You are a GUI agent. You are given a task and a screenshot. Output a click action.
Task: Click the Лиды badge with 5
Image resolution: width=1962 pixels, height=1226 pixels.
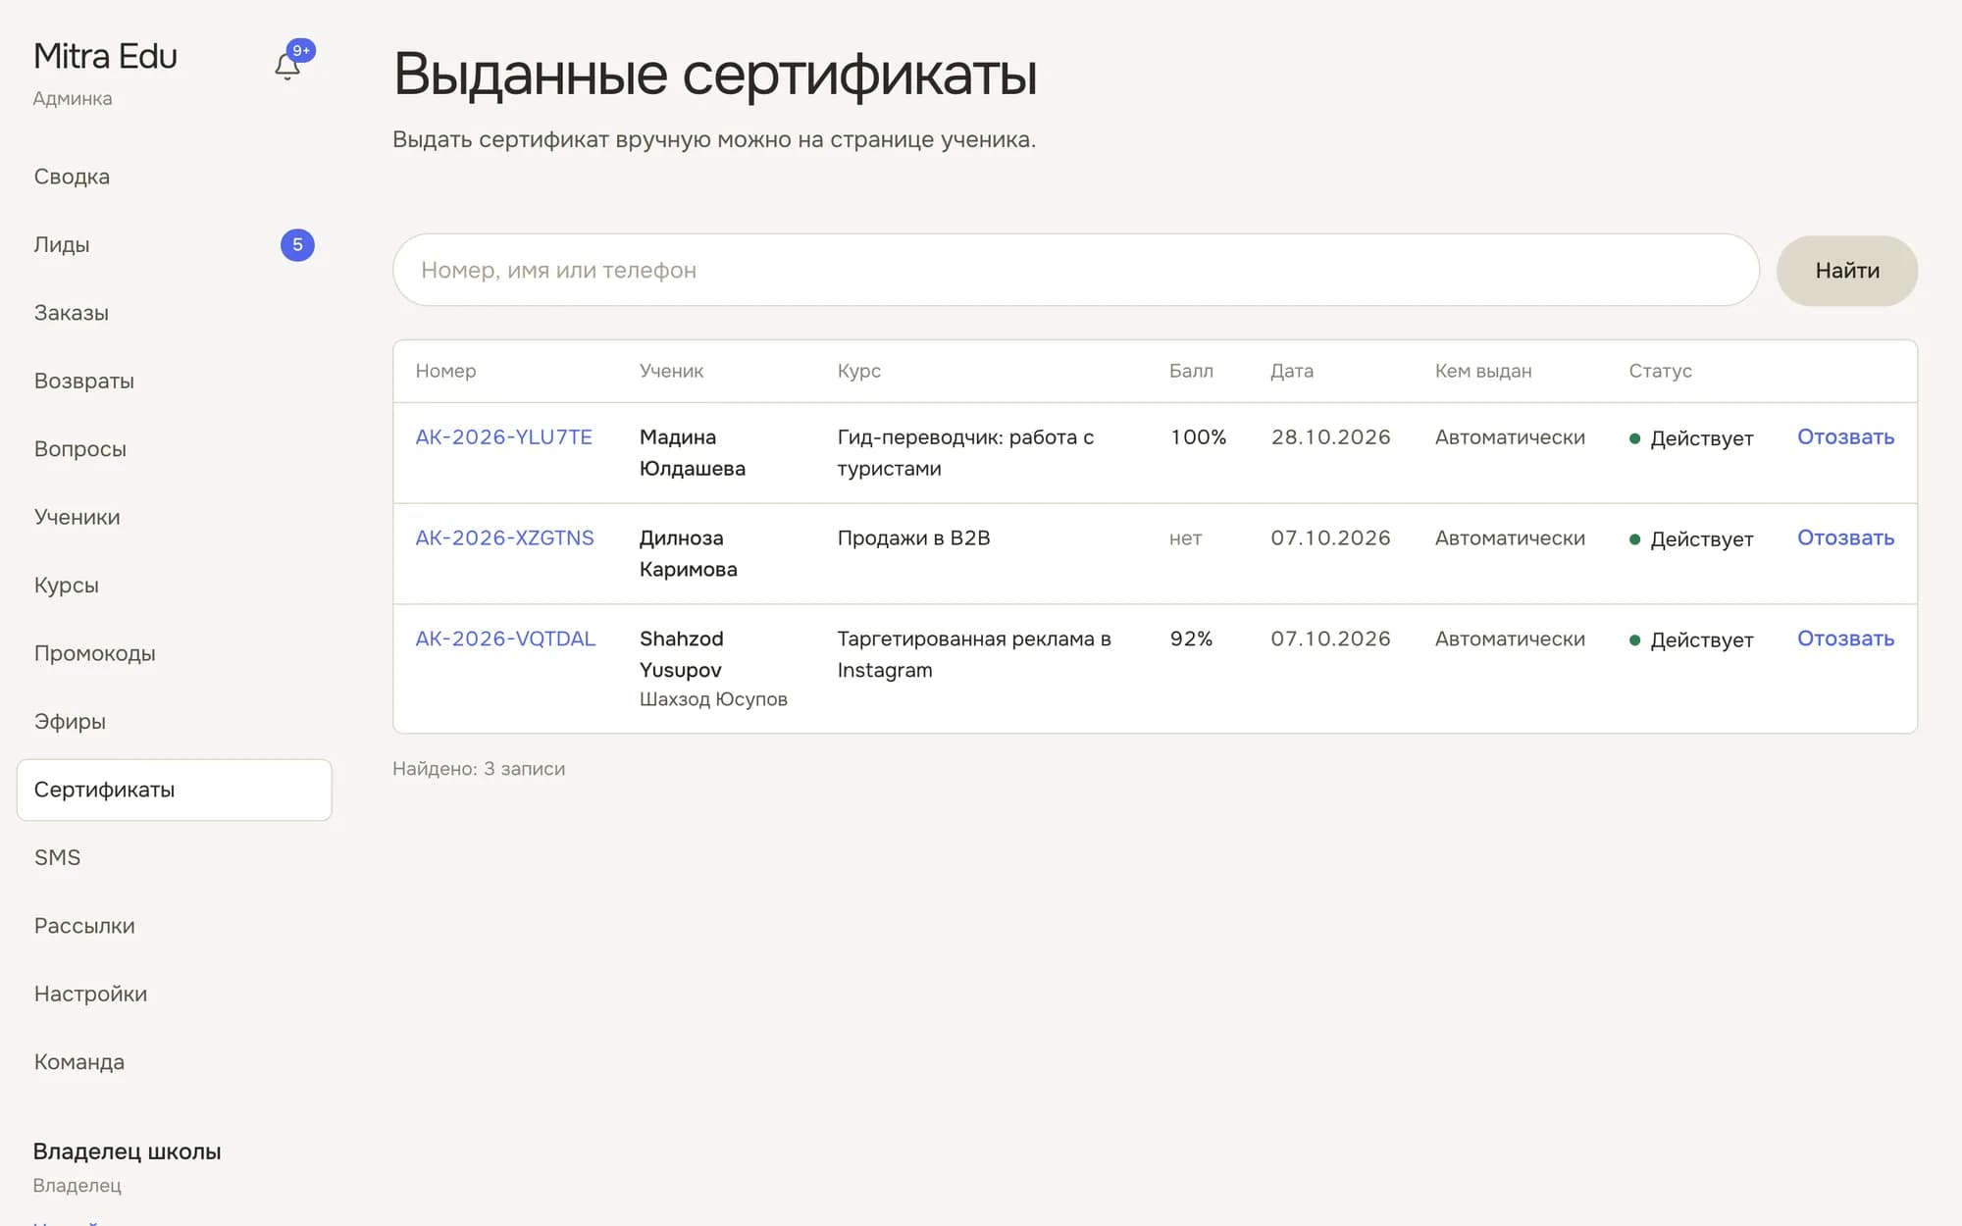[x=297, y=244]
